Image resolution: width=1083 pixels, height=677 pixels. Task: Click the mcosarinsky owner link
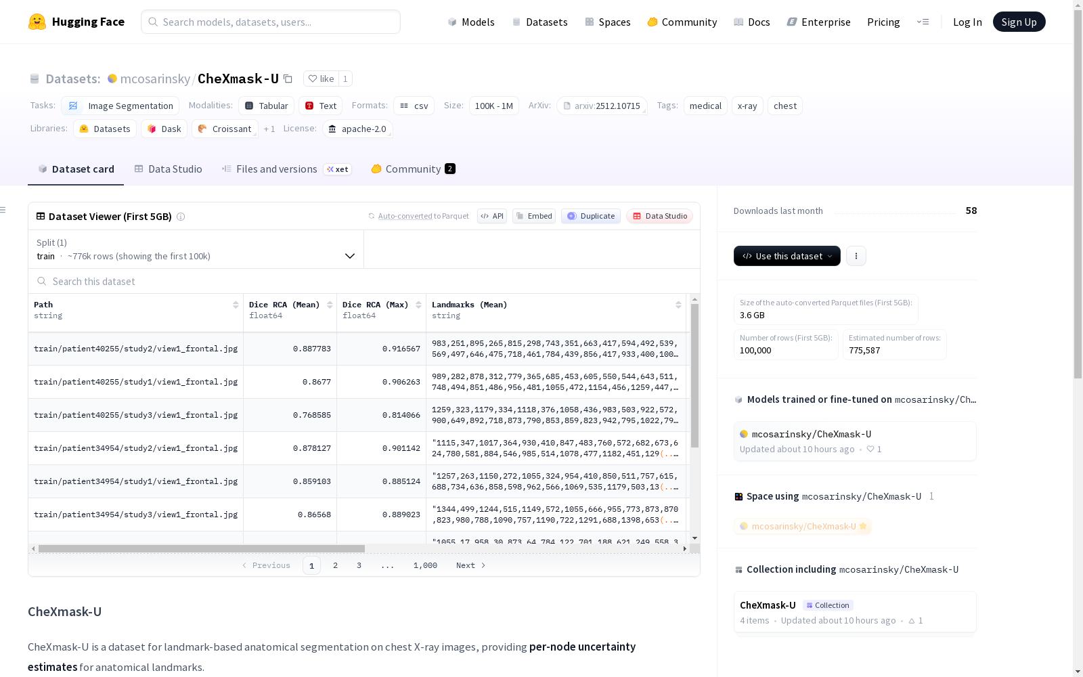(x=155, y=79)
